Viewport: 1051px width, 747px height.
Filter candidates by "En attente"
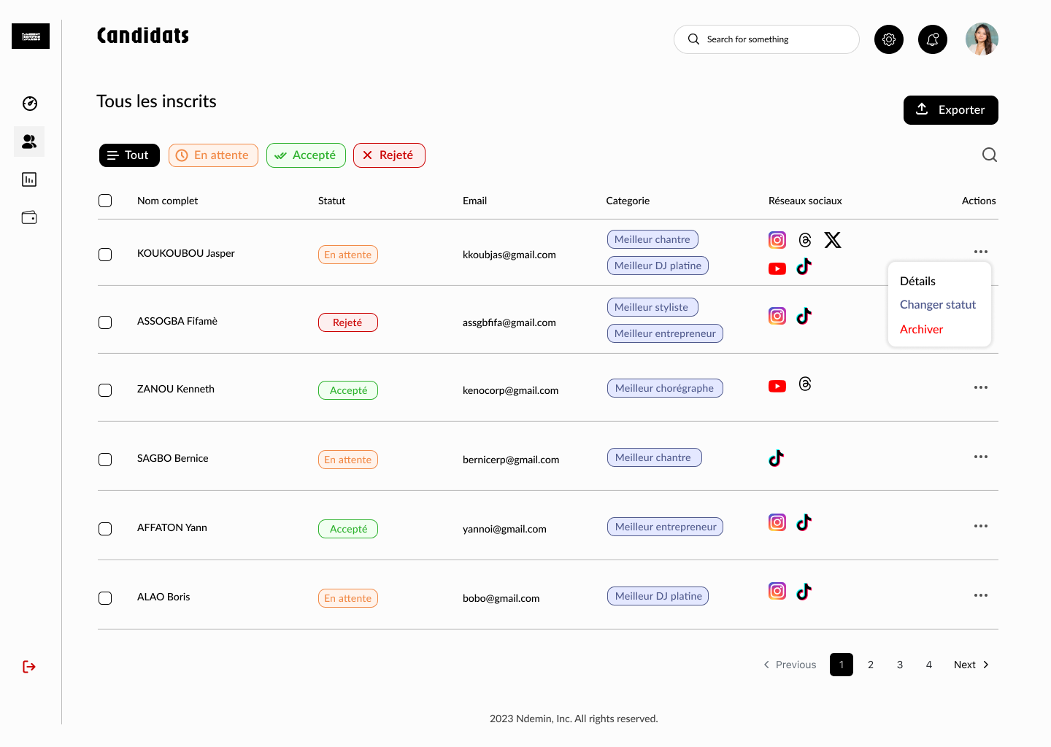(213, 155)
